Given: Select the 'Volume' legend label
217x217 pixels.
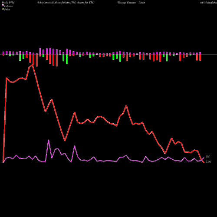Looking at the screenshot, I should (8, 6).
